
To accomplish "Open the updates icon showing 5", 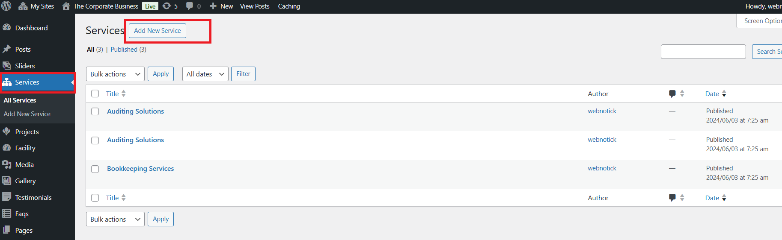I will click(167, 6).
